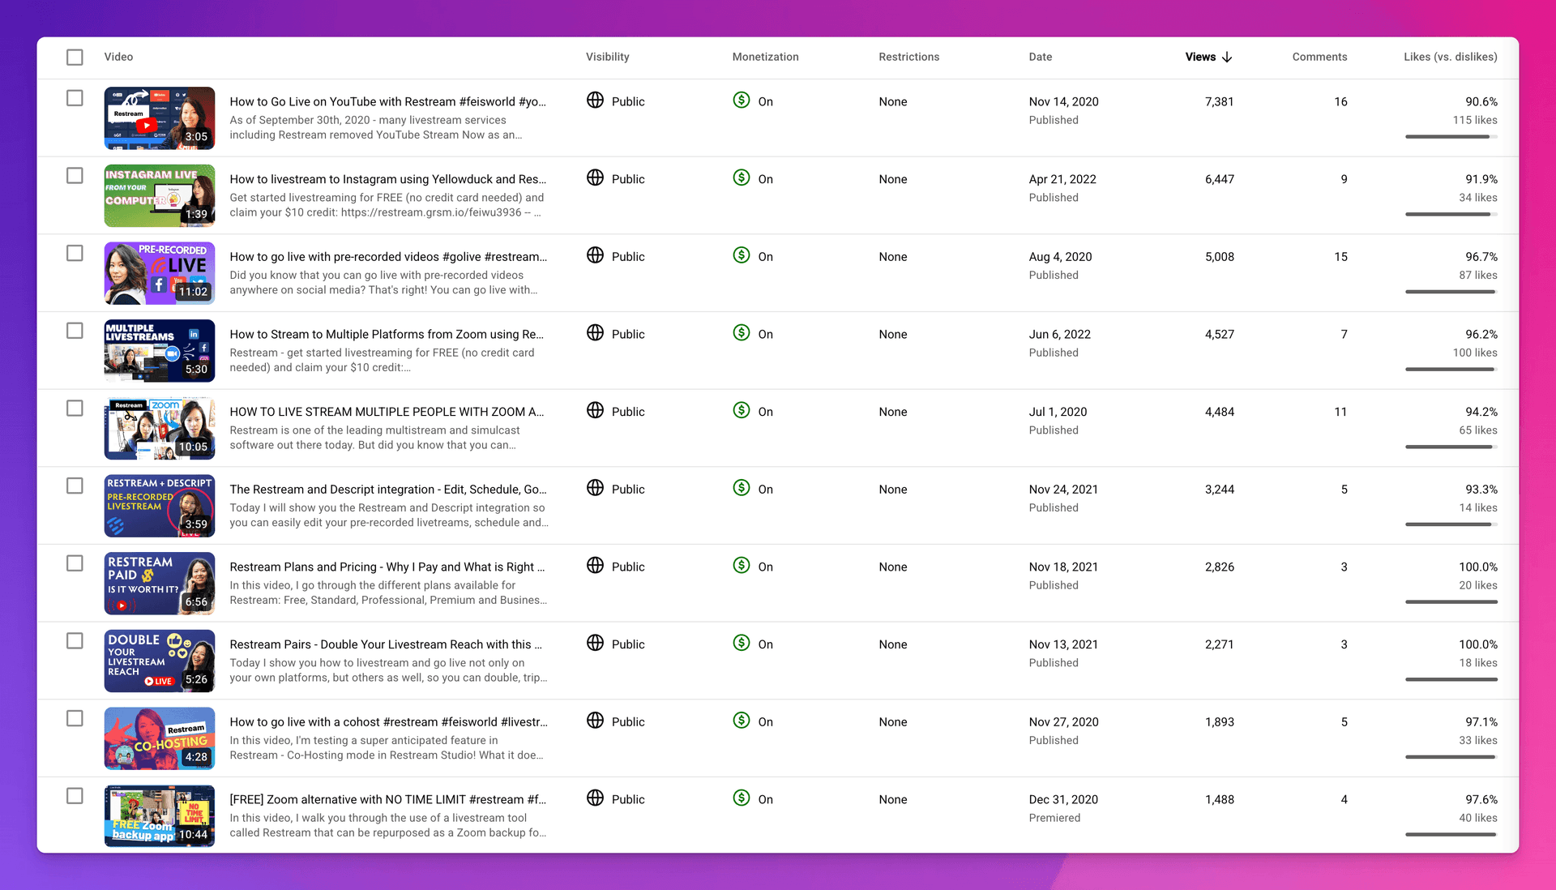Click the likes ratio bar for the 90.6% row
Screen dimensions: 1556x890
click(1451, 137)
